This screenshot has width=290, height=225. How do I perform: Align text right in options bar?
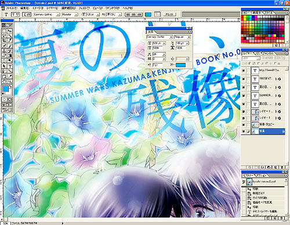pos(139,14)
